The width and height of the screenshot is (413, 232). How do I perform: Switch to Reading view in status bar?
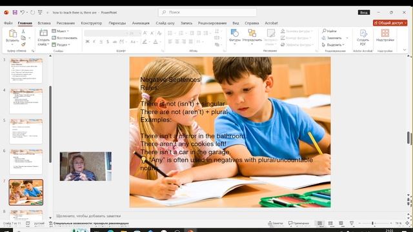(341, 224)
